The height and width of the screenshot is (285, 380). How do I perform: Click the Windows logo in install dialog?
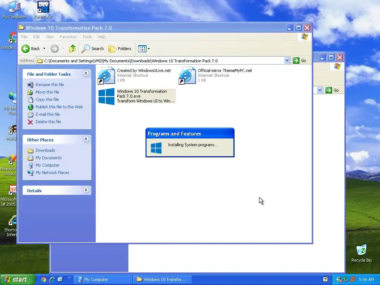click(x=156, y=148)
